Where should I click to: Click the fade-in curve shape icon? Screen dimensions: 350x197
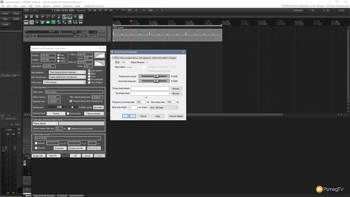point(100,55)
